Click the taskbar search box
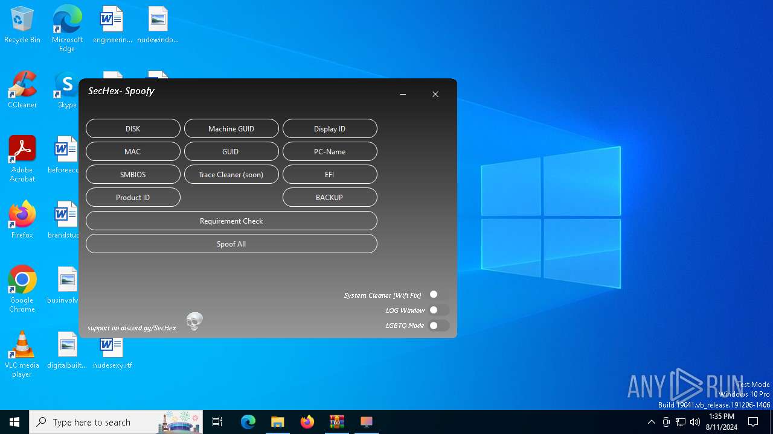773x434 pixels. (x=116, y=422)
